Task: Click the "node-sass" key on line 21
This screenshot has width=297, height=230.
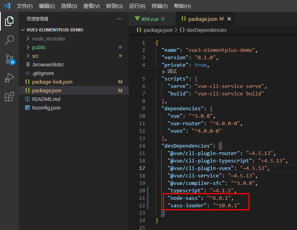Action: point(184,198)
